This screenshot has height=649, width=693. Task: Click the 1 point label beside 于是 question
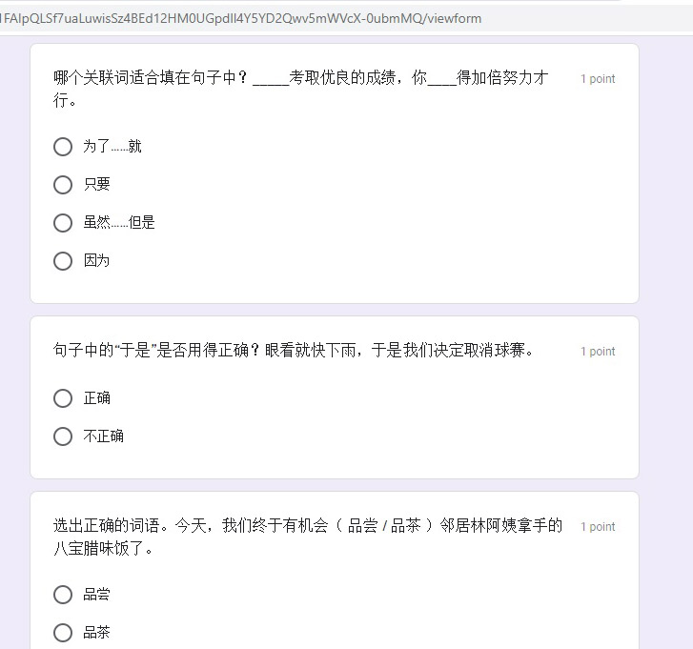coord(598,352)
